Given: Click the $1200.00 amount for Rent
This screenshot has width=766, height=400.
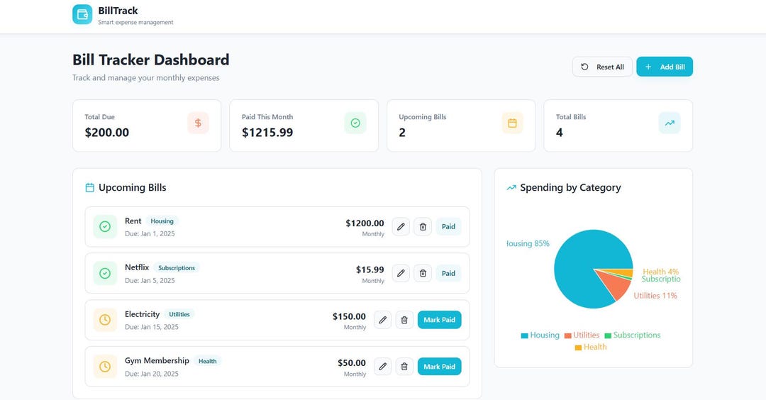Looking at the screenshot, I should [365, 223].
